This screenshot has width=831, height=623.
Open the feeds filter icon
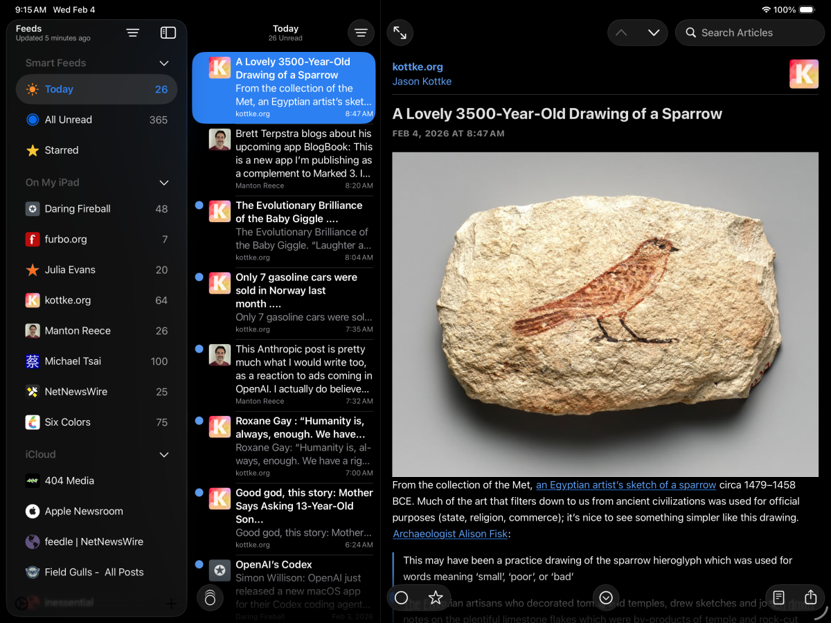coord(133,33)
